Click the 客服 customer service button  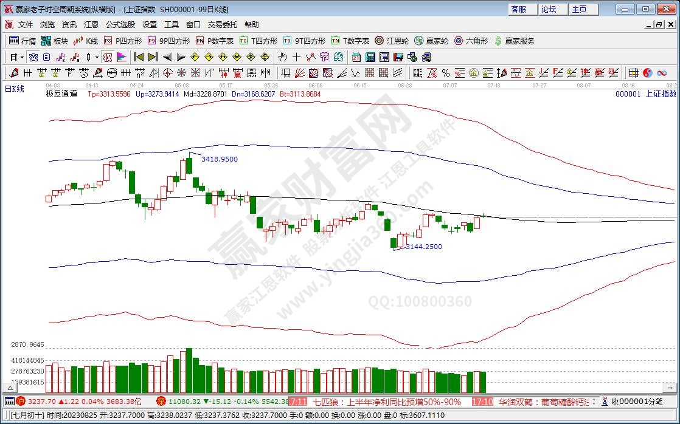518,9
